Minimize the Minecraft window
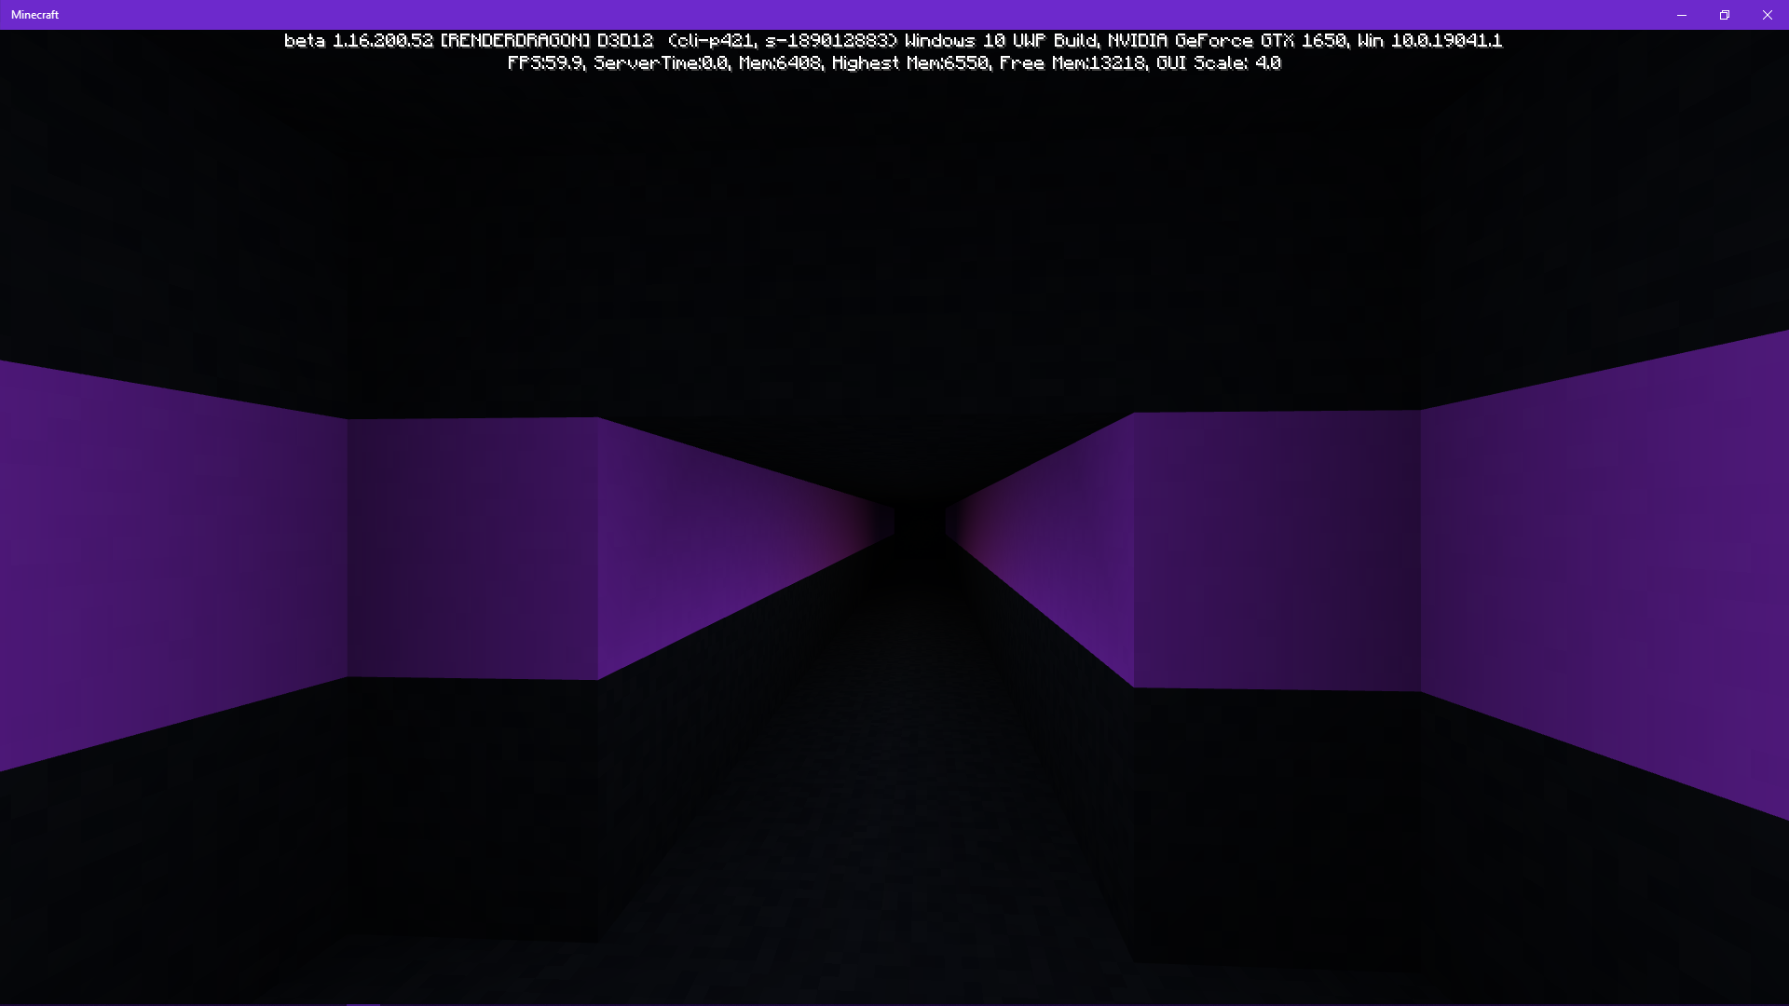 click(1681, 15)
